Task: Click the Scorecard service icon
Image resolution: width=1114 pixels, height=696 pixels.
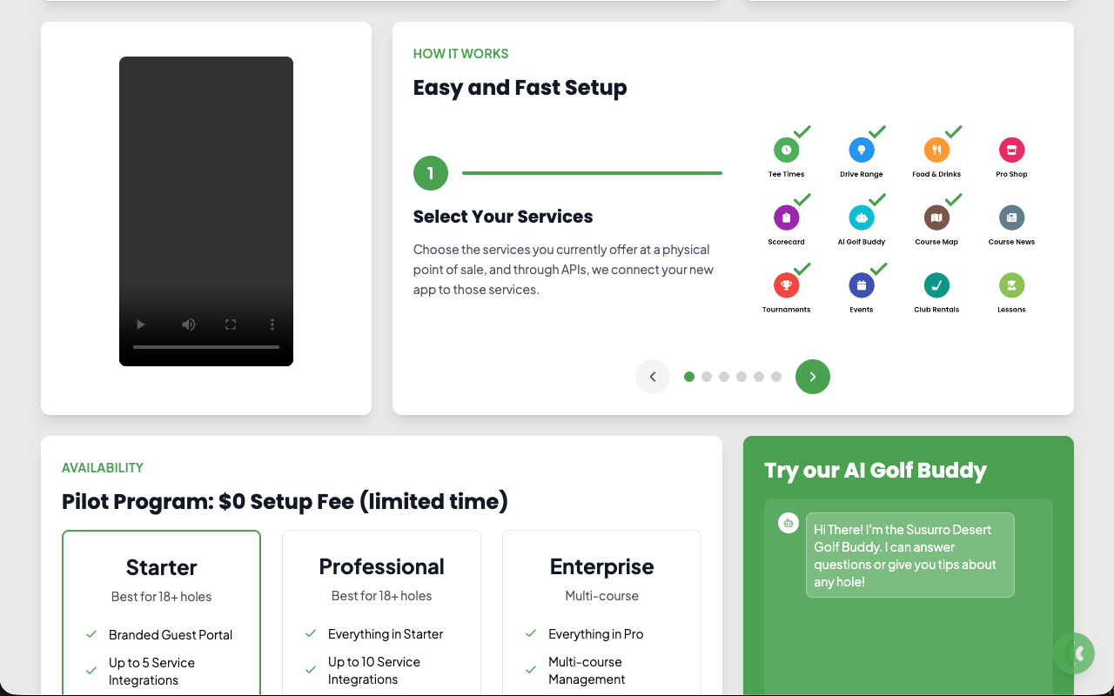Action: 786,217
